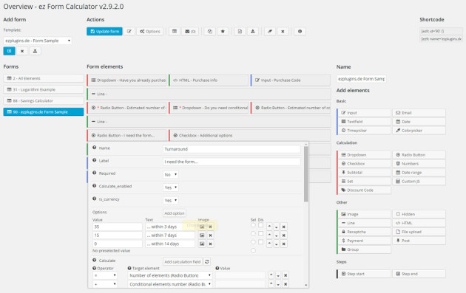The width and height of the screenshot is (466, 293).
Task: Add a Timepicker element
Action: [x=364, y=131]
